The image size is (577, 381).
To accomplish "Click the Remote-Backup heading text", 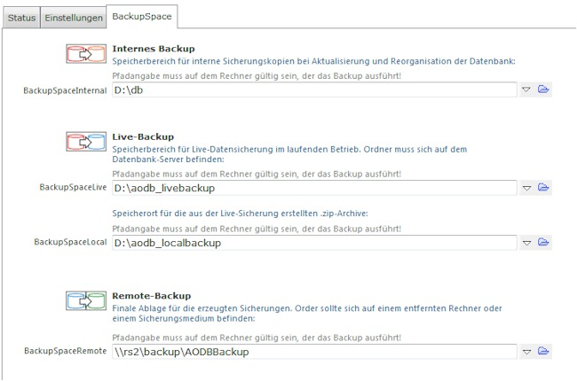I will tap(152, 296).
